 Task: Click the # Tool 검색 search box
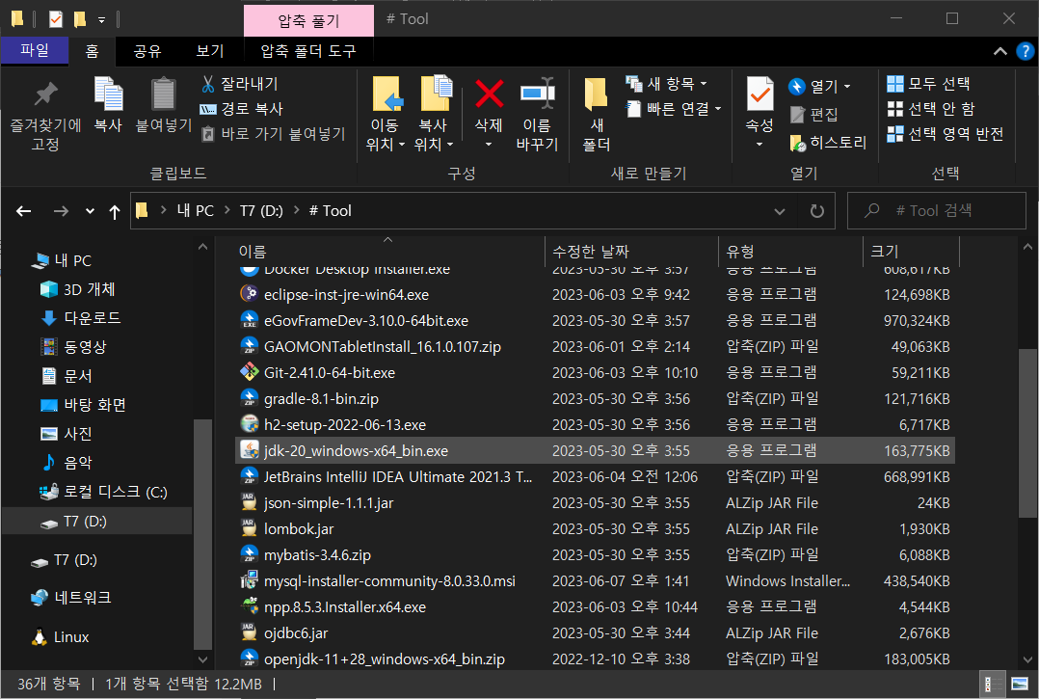(936, 211)
